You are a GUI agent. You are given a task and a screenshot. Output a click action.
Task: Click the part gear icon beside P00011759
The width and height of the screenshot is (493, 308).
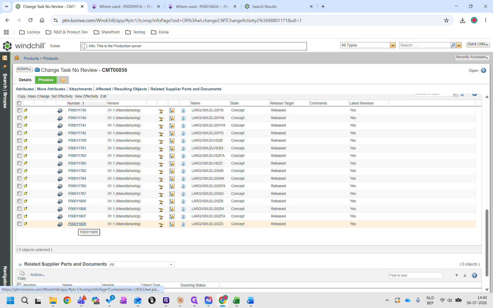point(60,141)
